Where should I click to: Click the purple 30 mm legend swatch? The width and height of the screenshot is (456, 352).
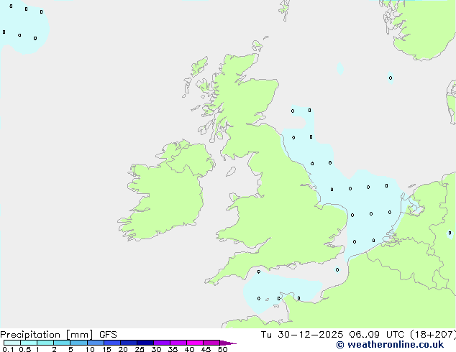point(161,343)
